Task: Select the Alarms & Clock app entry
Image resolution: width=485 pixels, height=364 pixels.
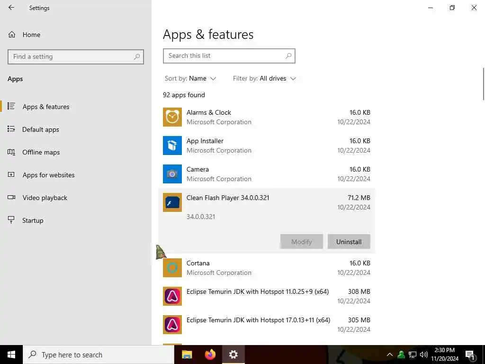Action: [x=267, y=117]
